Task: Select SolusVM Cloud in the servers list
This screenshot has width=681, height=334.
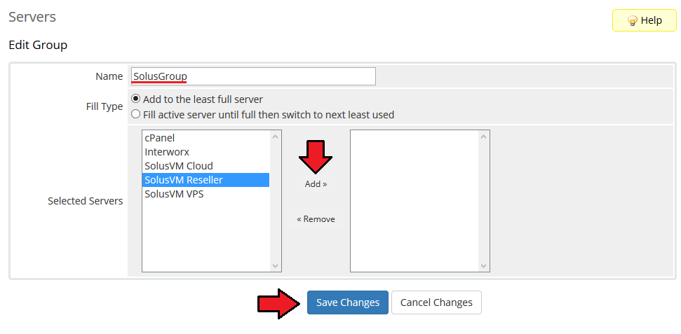Action: (x=205, y=166)
